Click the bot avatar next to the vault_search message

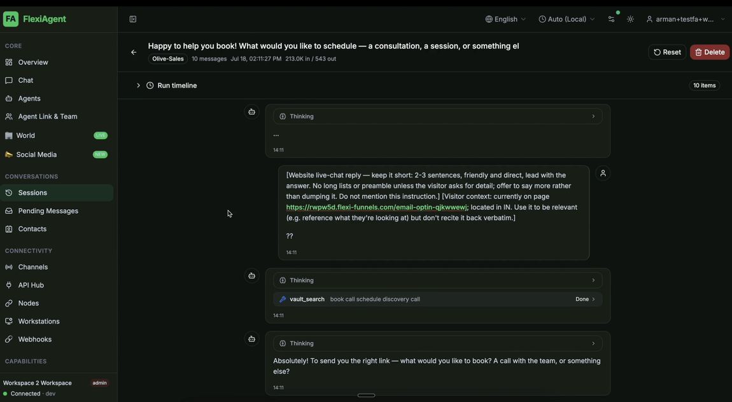[x=251, y=275]
